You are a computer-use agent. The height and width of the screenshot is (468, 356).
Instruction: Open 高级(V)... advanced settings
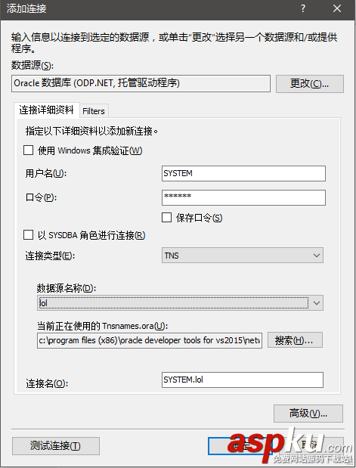[x=308, y=414]
